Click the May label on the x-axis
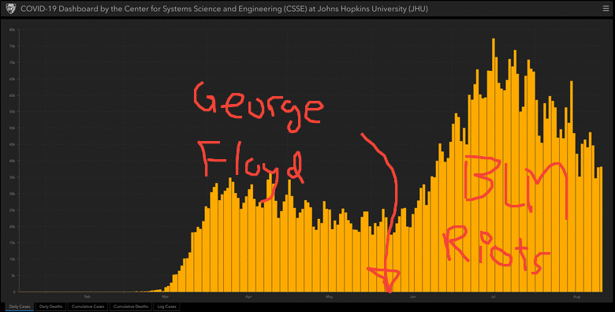This screenshot has height=312, width=615. pyautogui.click(x=329, y=296)
